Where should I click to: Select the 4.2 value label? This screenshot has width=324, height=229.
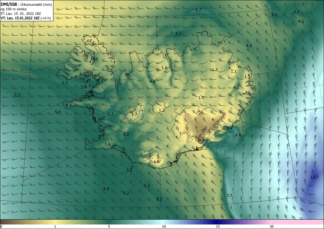tap(236, 87)
